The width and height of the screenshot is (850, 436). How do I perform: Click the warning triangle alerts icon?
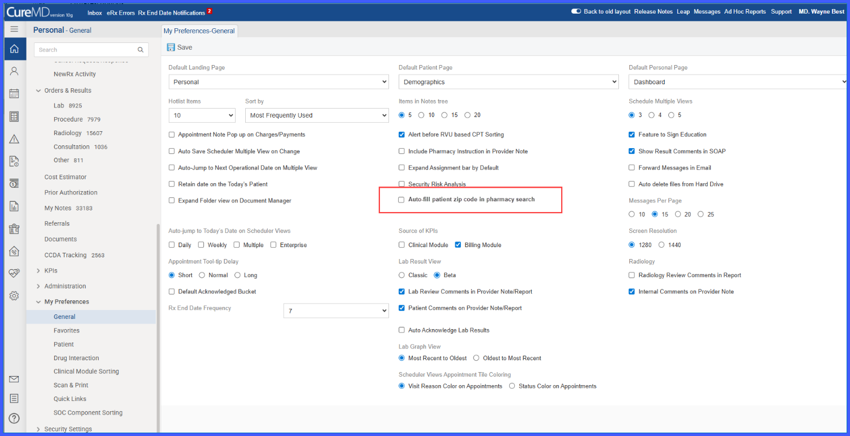(x=14, y=139)
